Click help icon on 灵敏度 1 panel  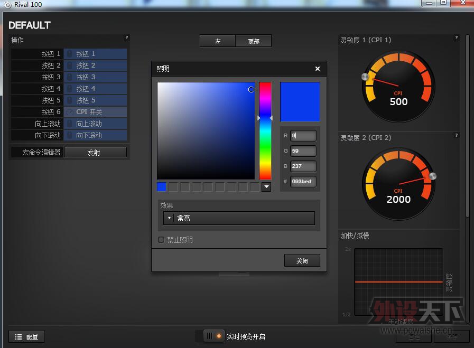coord(456,37)
